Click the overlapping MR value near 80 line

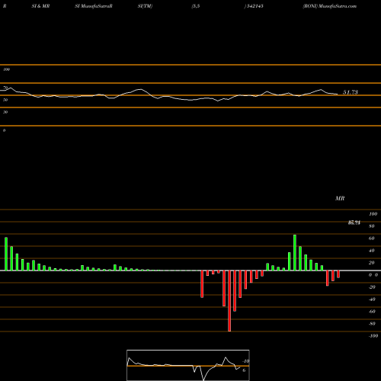point(354,223)
